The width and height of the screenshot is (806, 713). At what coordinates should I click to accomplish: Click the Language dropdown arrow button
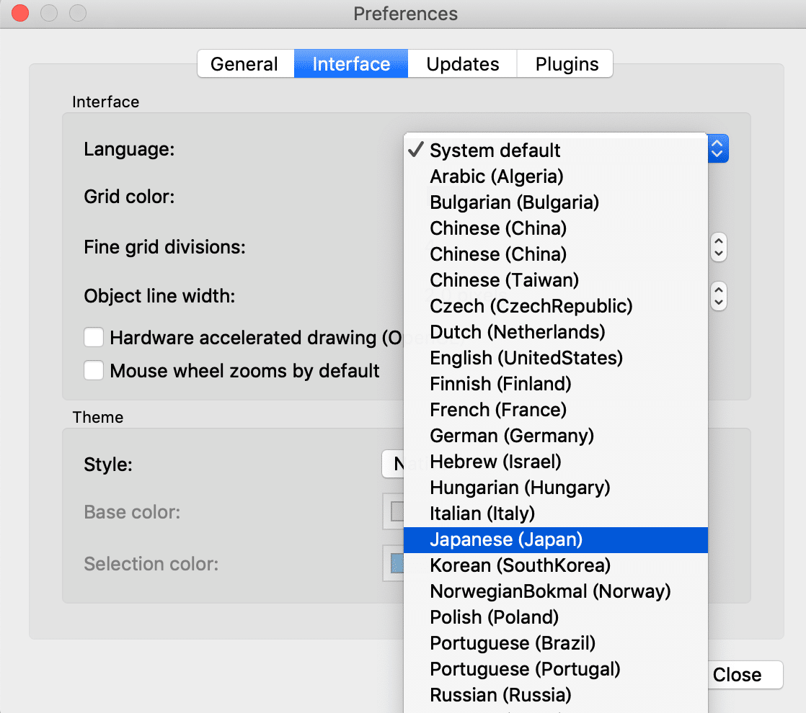[x=718, y=149]
